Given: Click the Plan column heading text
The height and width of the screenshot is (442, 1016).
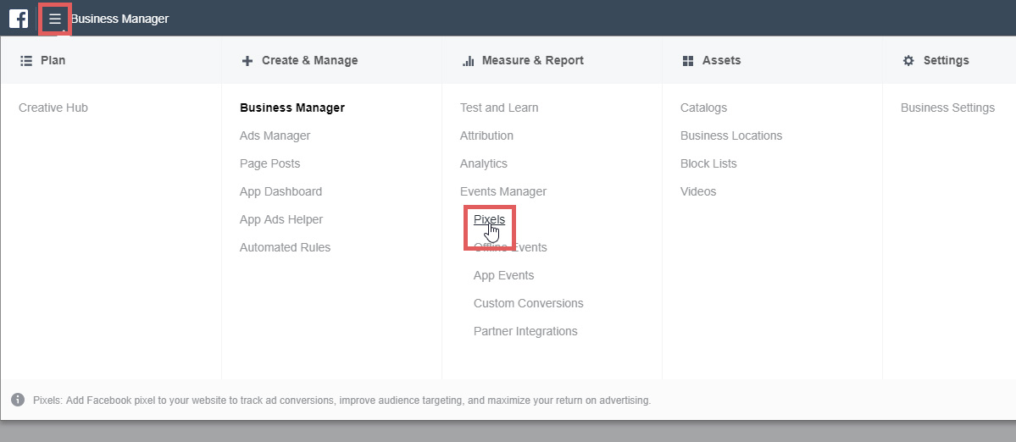Looking at the screenshot, I should click(x=53, y=60).
